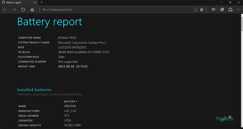243x129 pixels.
Task: Open the Hub lines icon
Action: point(214,10)
